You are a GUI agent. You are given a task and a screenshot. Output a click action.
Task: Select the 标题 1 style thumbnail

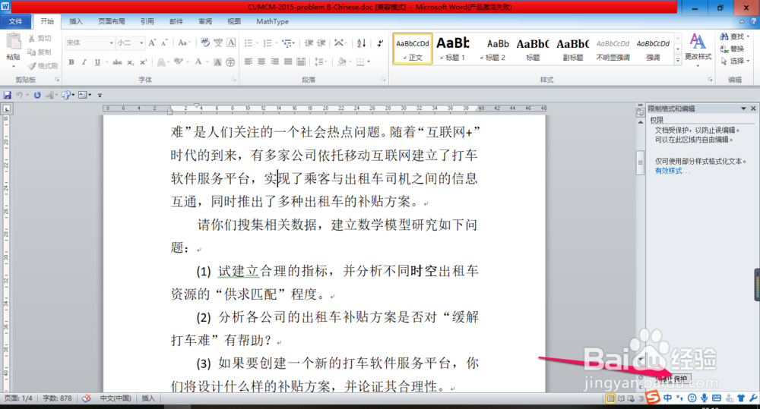pyautogui.click(x=453, y=49)
